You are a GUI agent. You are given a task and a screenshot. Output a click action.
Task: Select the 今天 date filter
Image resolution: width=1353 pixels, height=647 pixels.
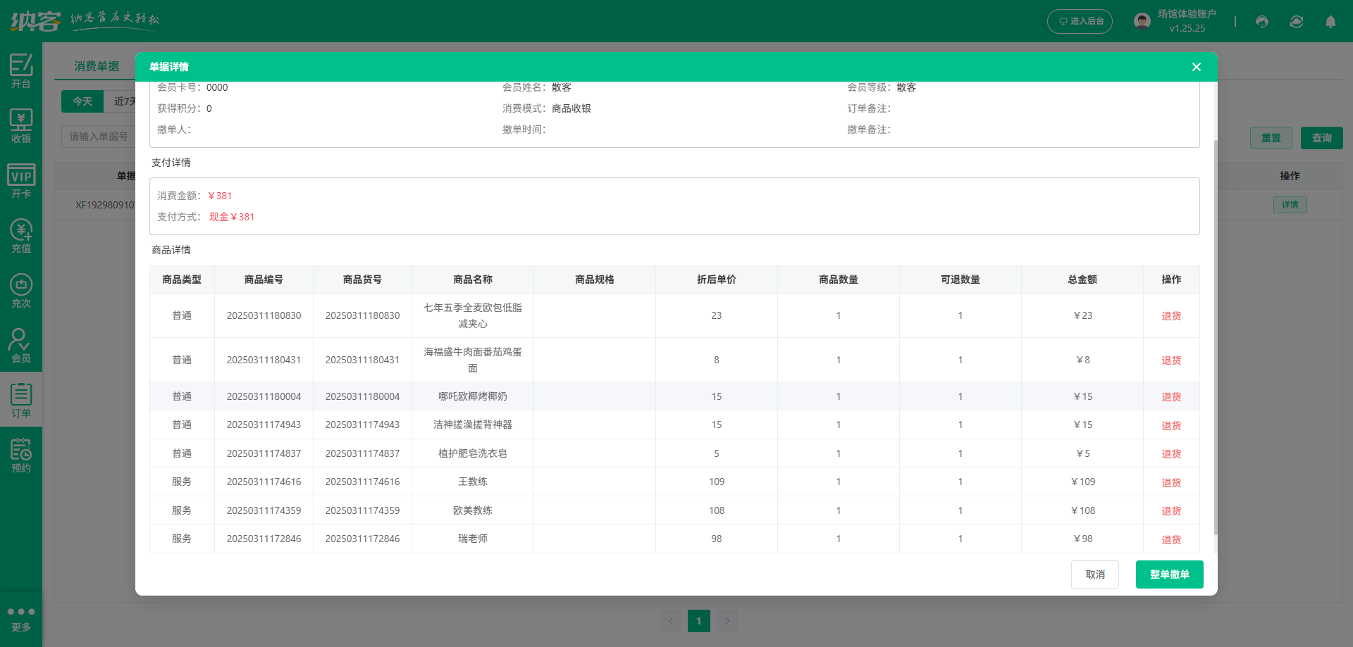(x=82, y=101)
